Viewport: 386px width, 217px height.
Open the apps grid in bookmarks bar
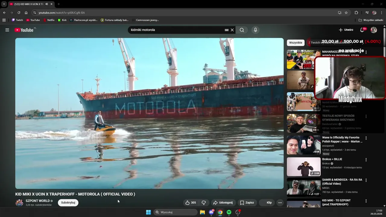click(4, 20)
